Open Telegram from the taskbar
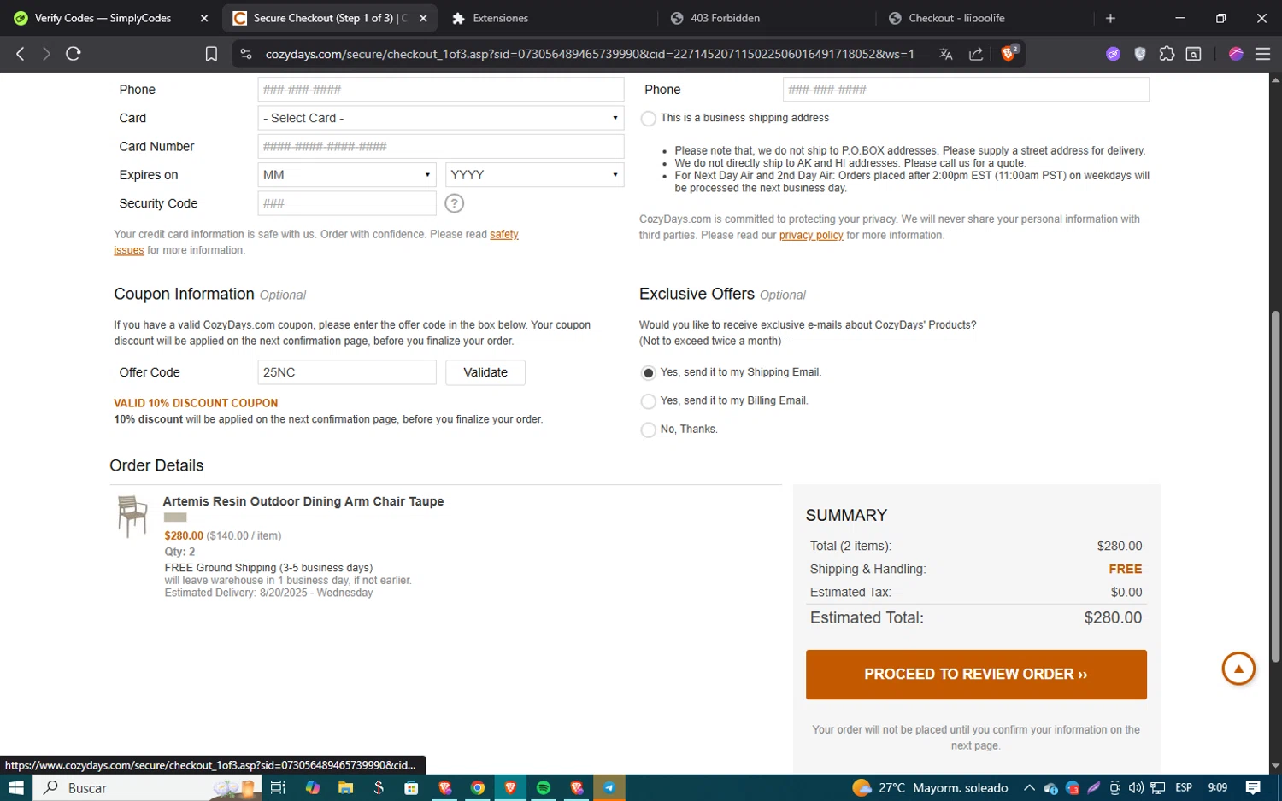 point(609,787)
